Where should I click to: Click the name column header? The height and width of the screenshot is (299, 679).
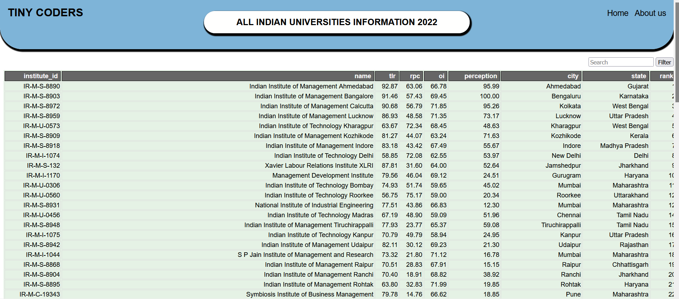pyautogui.click(x=218, y=76)
